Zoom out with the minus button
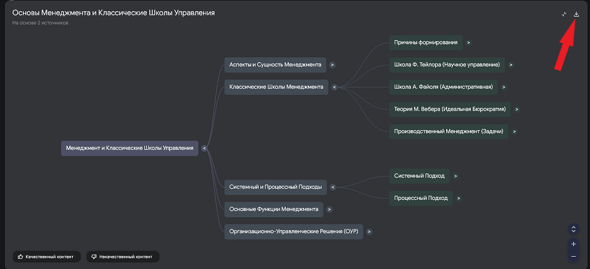The height and width of the screenshot is (269, 590). click(x=573, y=255)
